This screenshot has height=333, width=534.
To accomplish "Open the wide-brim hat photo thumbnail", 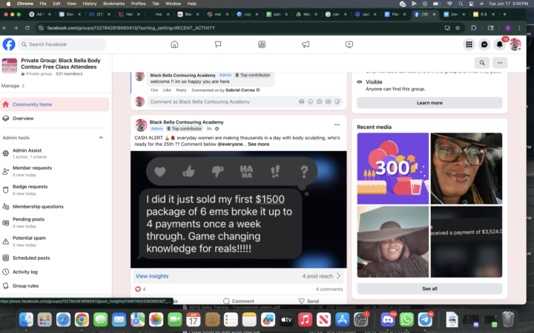I will click(x=392, y=241).
